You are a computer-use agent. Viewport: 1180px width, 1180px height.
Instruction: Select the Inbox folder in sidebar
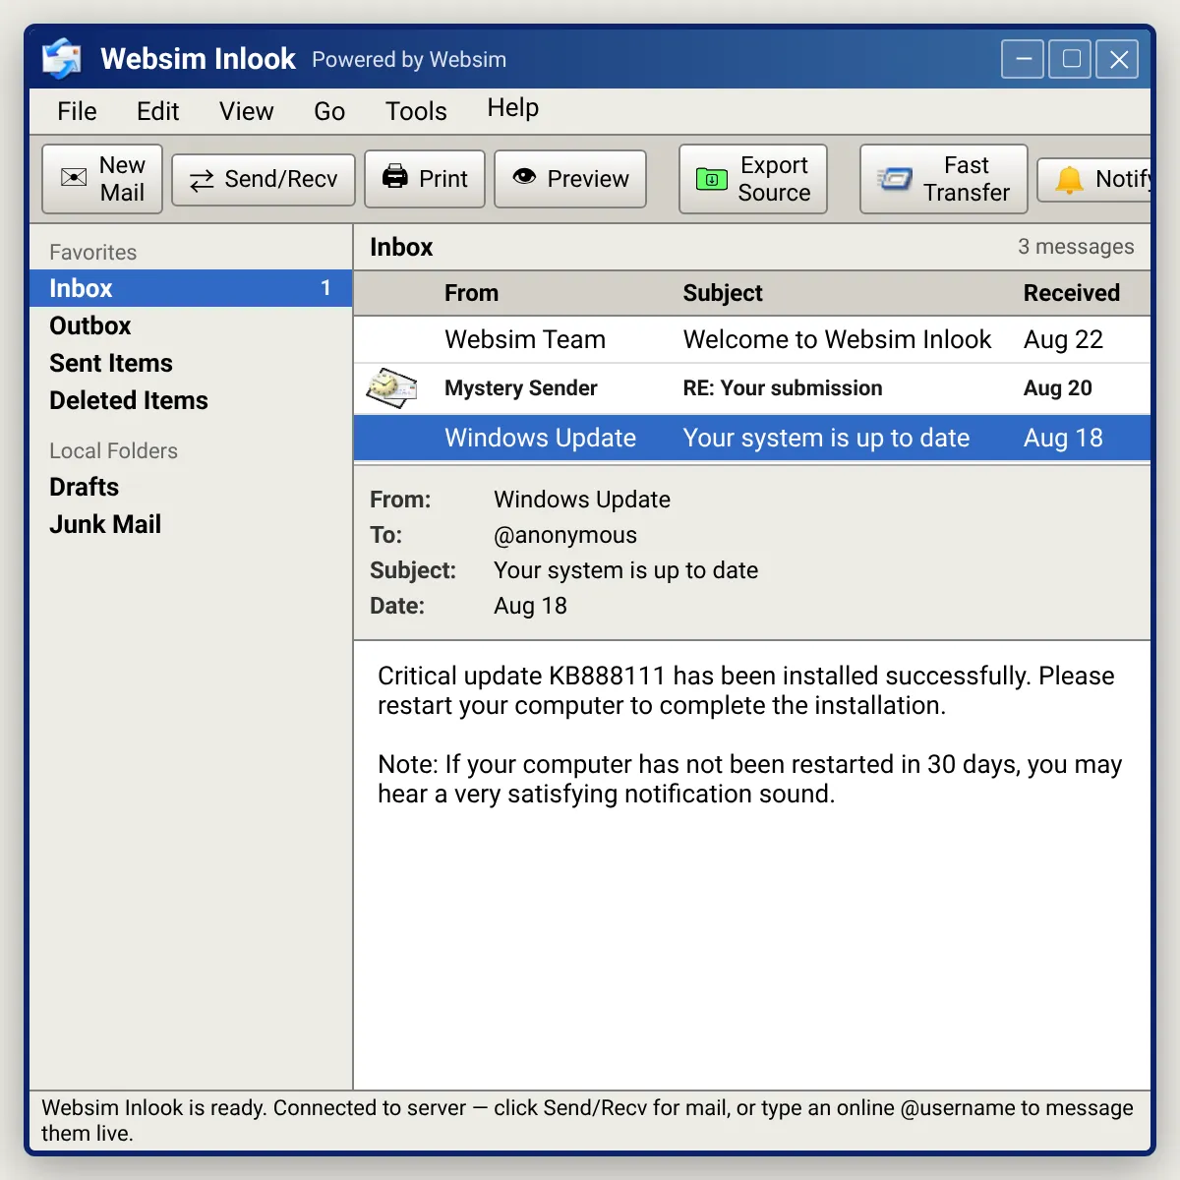pos(191,288)
